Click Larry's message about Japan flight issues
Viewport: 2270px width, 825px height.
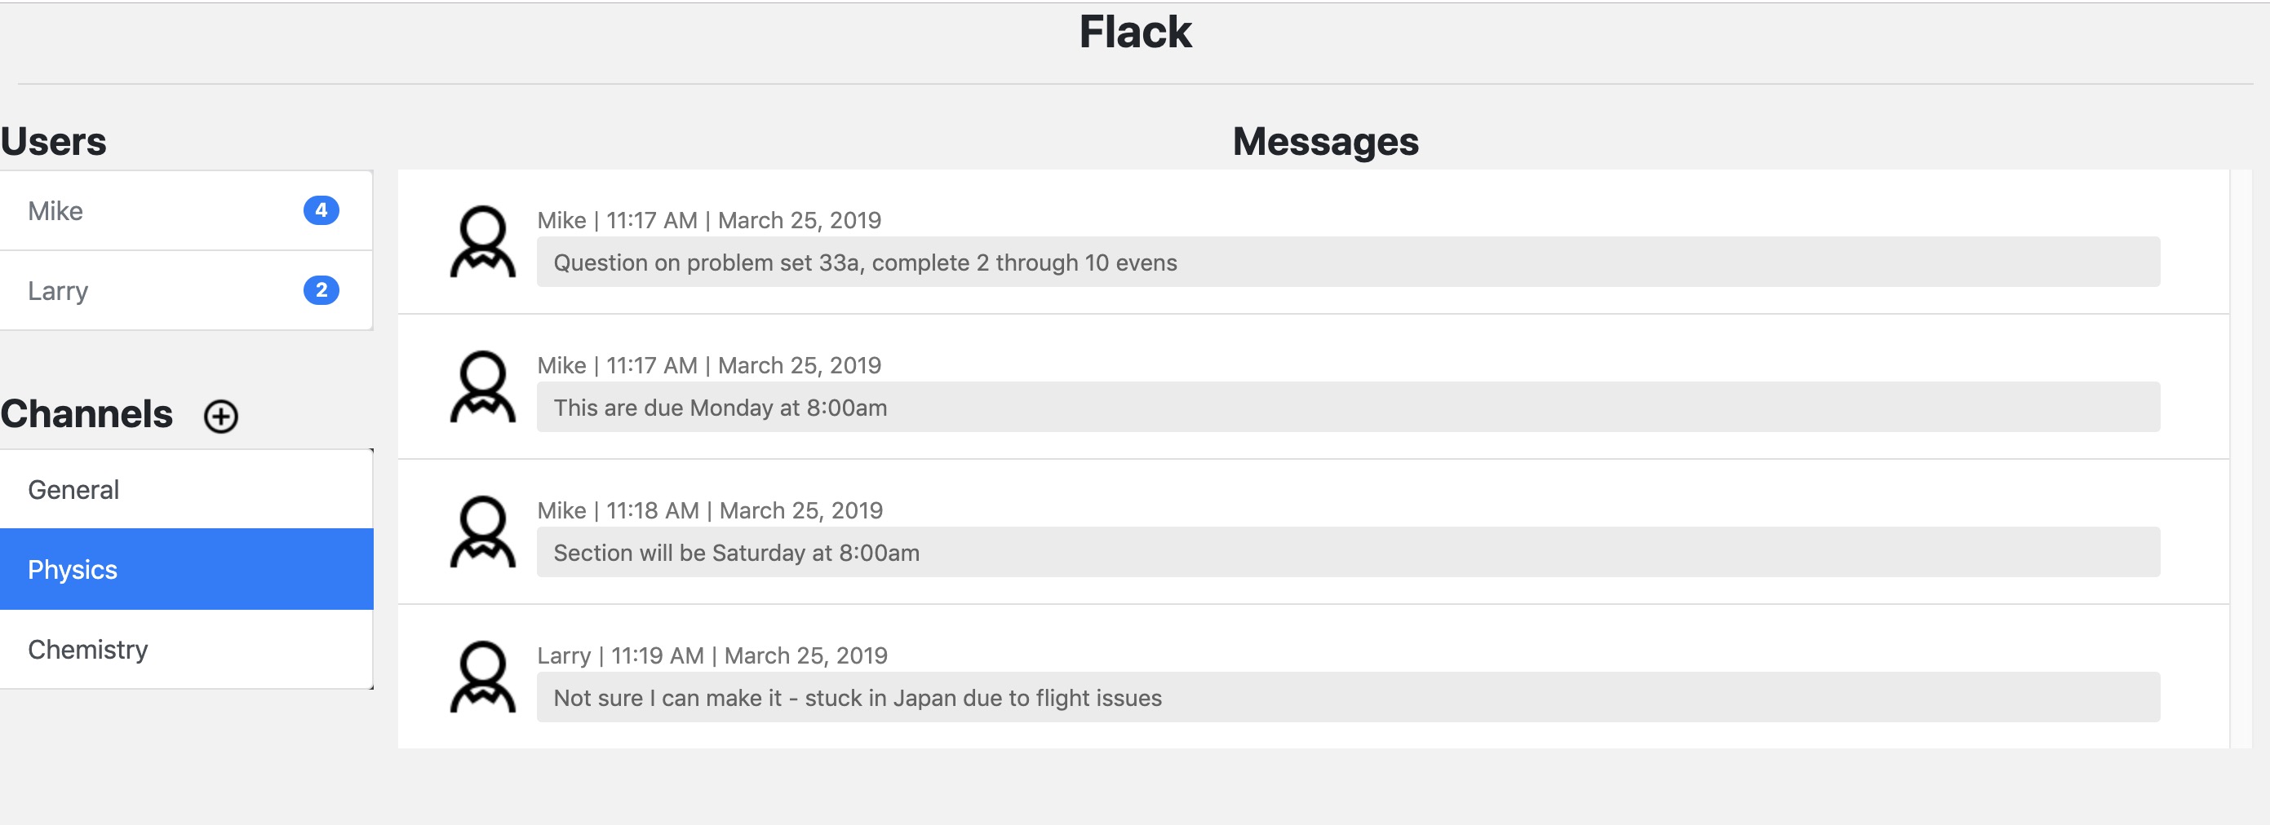[858, 698]
